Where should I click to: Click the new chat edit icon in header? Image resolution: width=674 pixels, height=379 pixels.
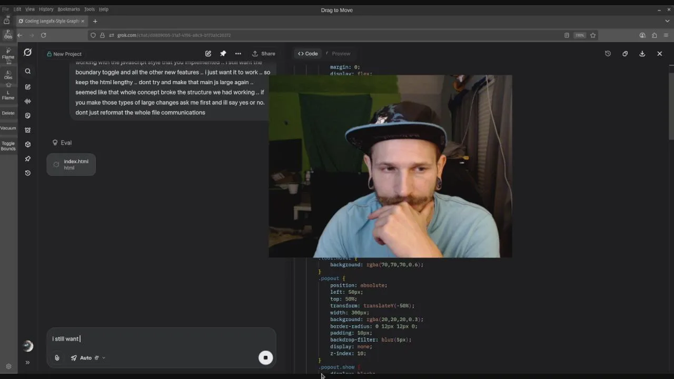(208, 54)
